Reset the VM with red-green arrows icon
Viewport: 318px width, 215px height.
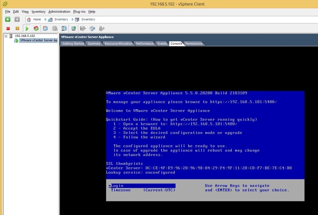[x=36, y=28]
